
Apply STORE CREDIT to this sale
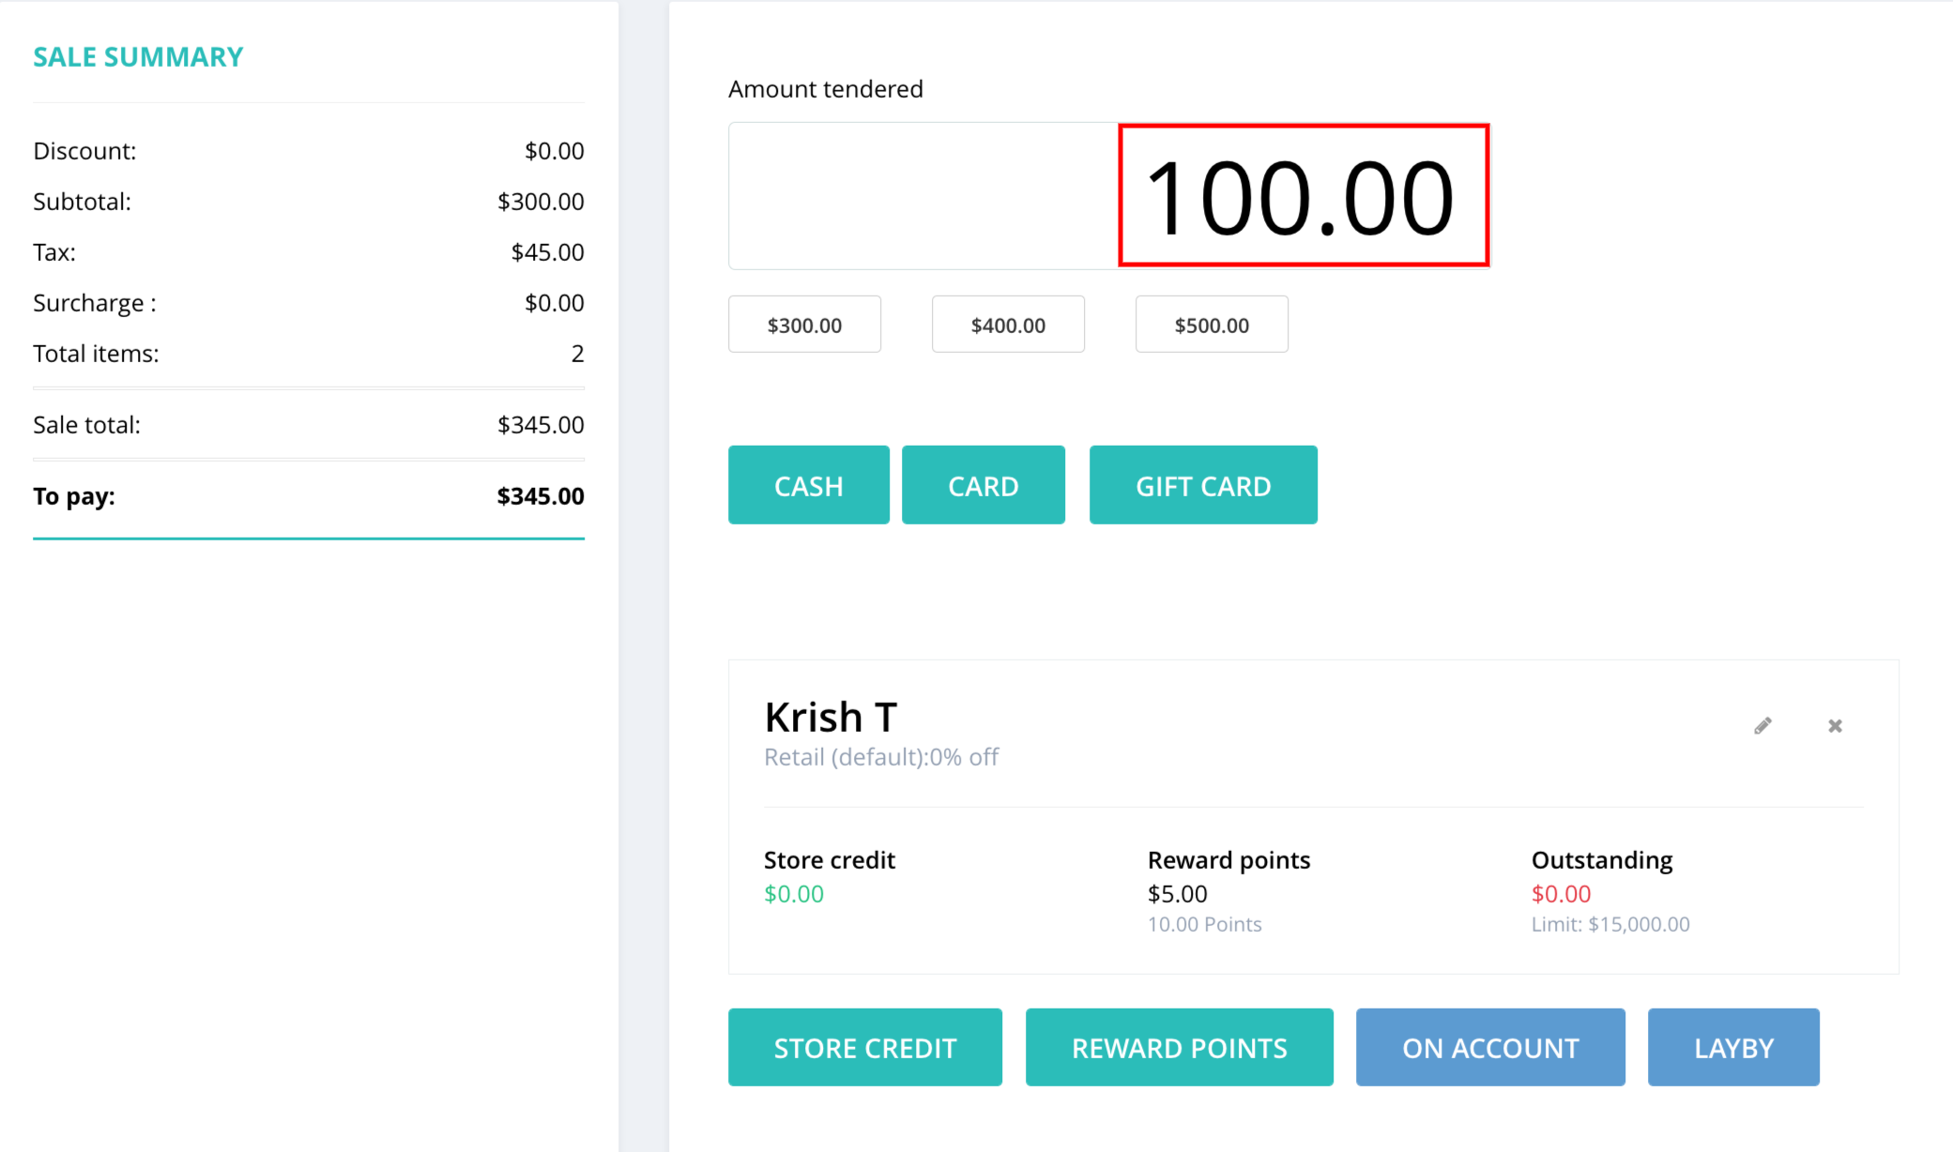tap(864, 1047)
